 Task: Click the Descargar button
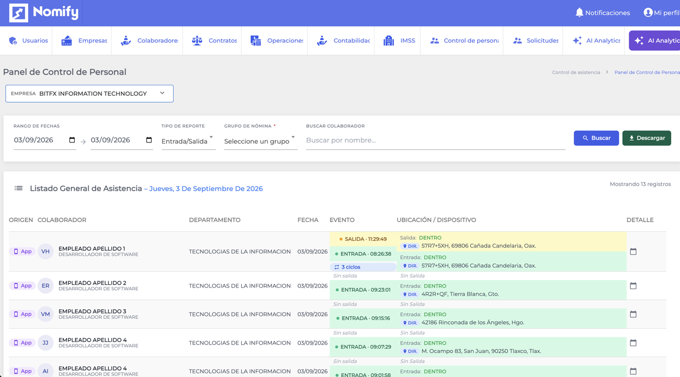pos(647,138)
